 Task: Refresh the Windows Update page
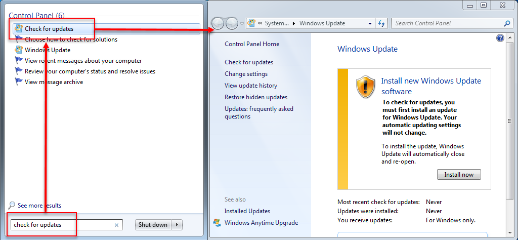(x=381, y=23)
